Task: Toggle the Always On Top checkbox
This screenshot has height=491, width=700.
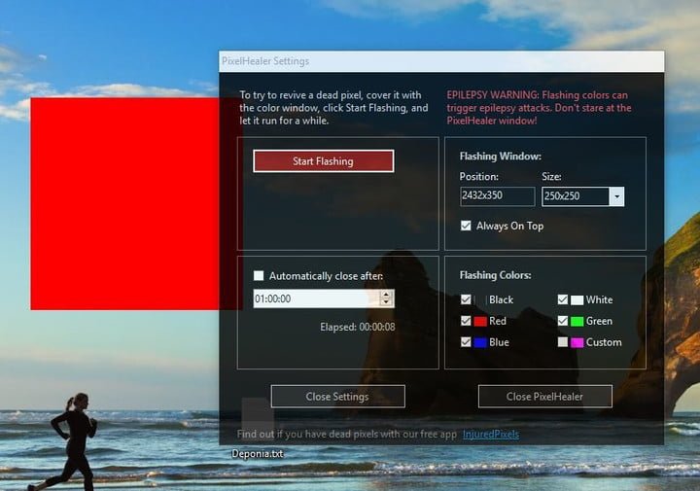Action: [467, 226]
